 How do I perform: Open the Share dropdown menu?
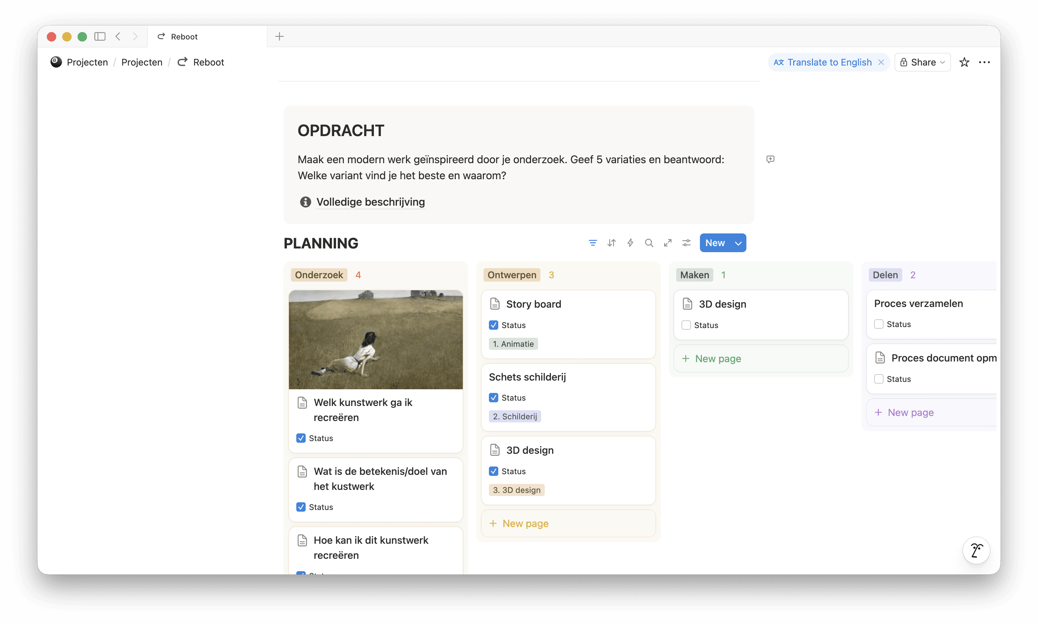[922, 62]
